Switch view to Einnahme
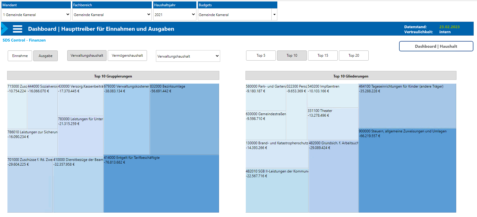Viewport: 477px width, 217px height. [x=20, y=56]
